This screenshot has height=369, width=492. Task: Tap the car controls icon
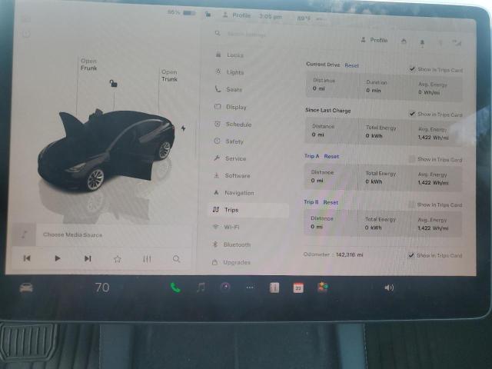26,288
